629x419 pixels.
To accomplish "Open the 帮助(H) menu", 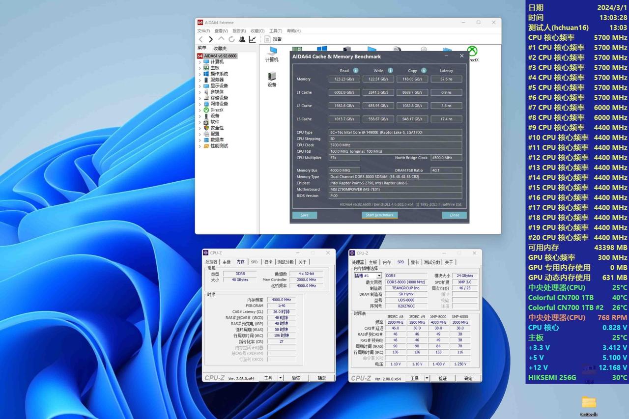I will click(x=293, y=31).
